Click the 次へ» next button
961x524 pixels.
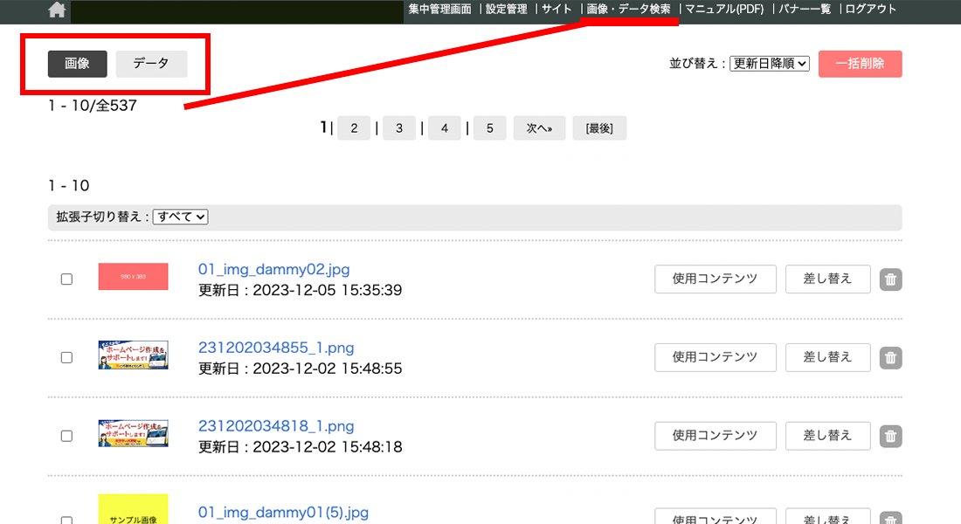(x=539, y=128)
